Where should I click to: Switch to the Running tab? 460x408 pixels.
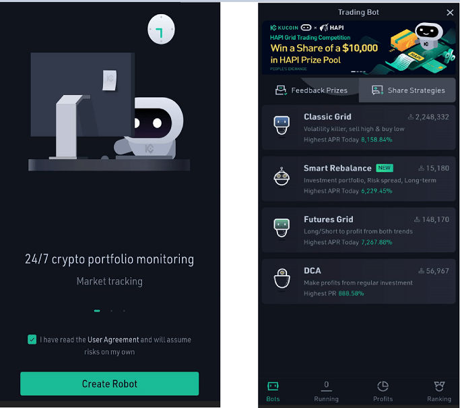(x=326, y=391)
